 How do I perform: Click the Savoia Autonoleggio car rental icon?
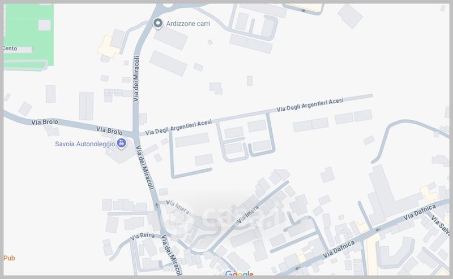tap(121, 143)
